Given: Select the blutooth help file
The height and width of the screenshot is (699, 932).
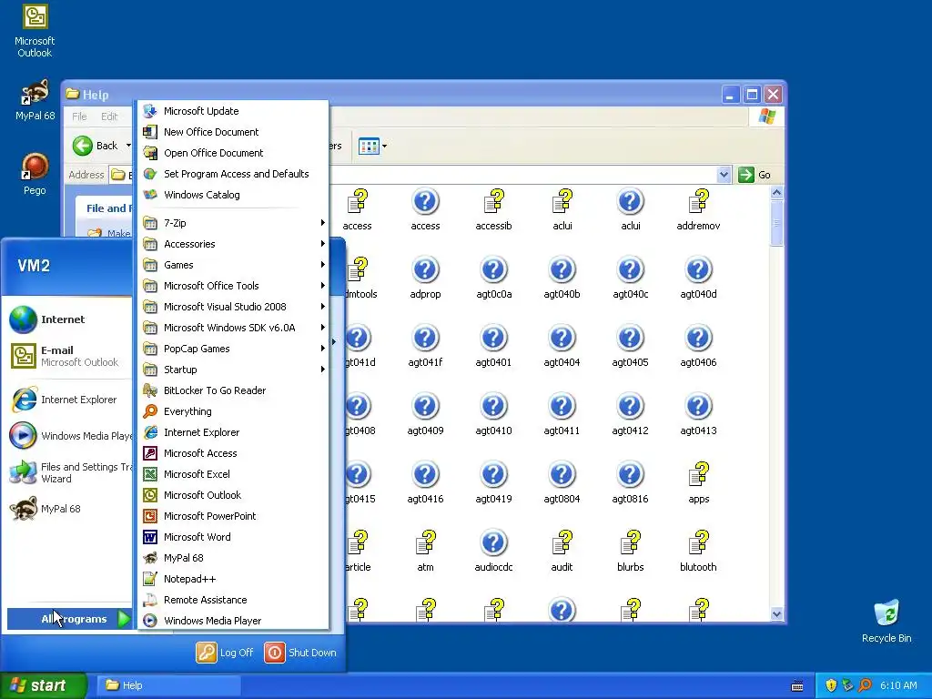Looking at the screenshot, I should tap(698, 551).
